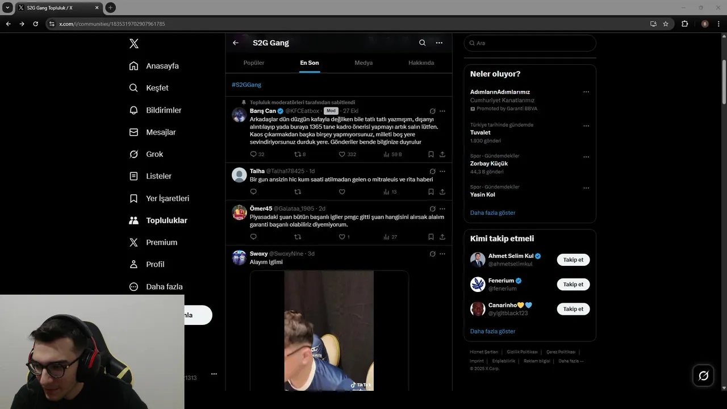Open more options on Barış Can's post
Screen dimensions: 727x409
(x=442, y=111)
